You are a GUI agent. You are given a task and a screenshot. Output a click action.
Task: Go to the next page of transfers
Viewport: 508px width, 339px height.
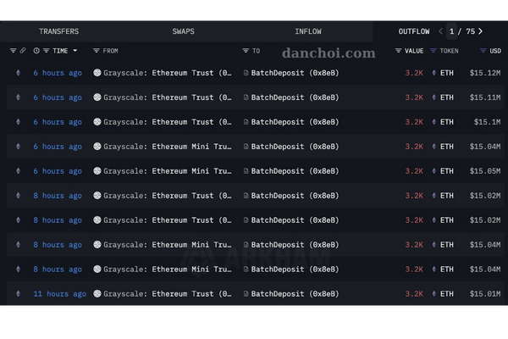point(481,31)
